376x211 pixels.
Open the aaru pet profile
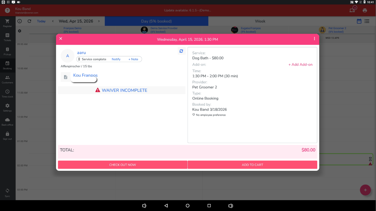[81, 53]
